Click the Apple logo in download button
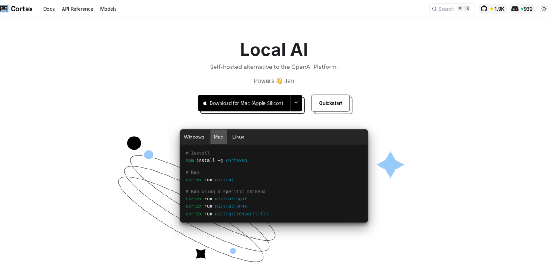 pos(205,103)
